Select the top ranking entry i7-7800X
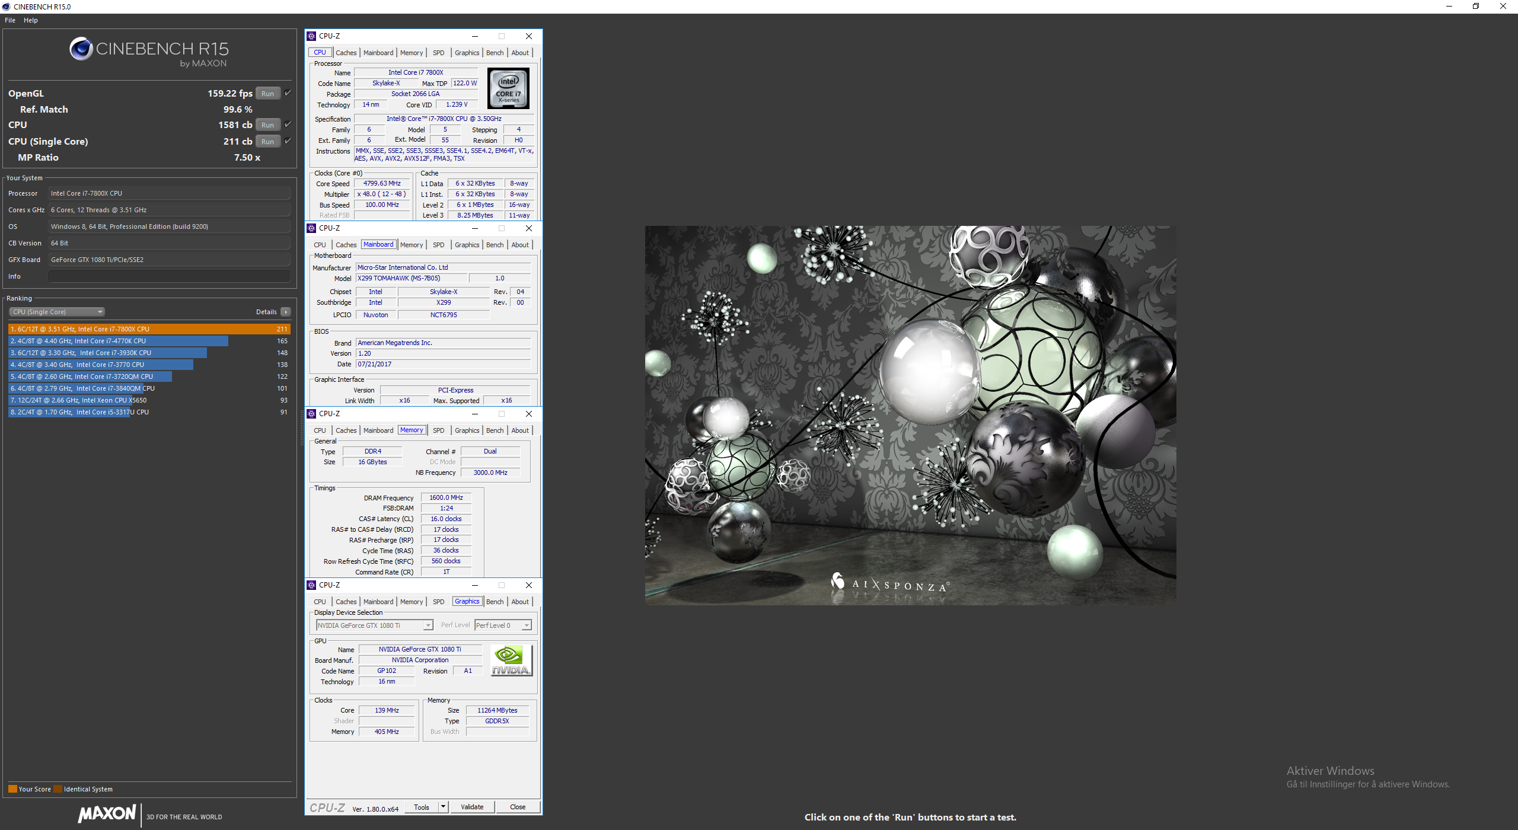Viewport: 1518px width, 830px height. 149,329
